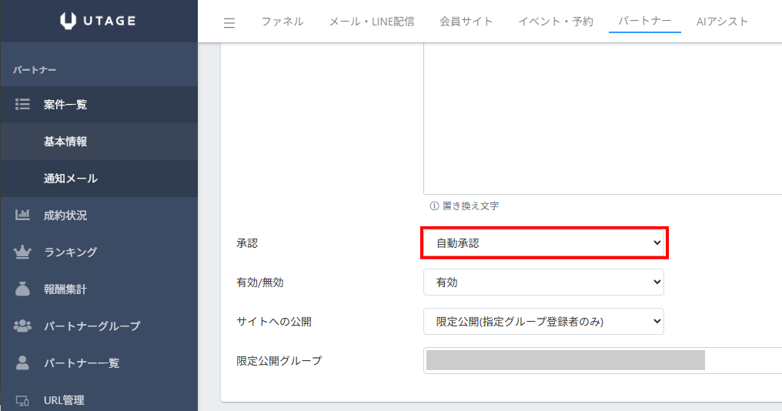This screenshot has height=411, width=782.
Task: Open the 承認 dropdown showing 自動承認
Action: tap(543, 243)
